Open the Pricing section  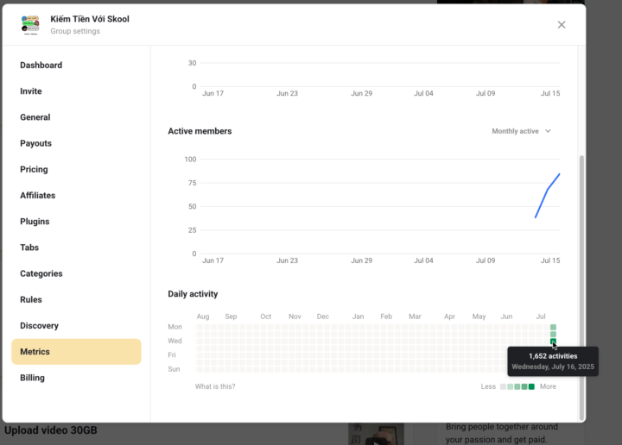(35, 170)
